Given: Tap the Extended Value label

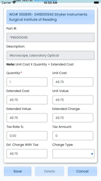Looking at the screenshot, I should pyautogui.click(x=19, y=109).
